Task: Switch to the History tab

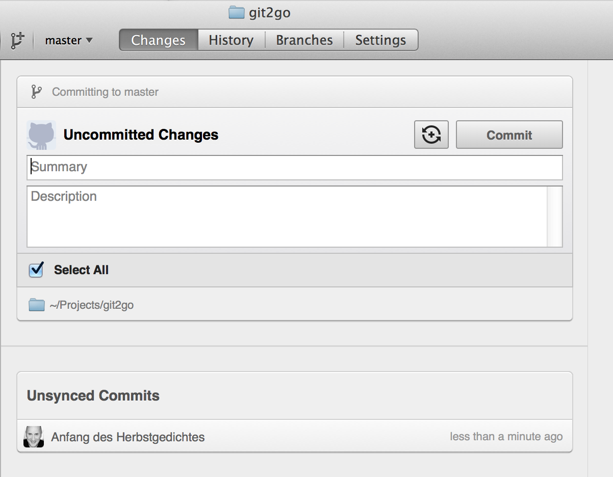Action: click(x=231, y=40)
